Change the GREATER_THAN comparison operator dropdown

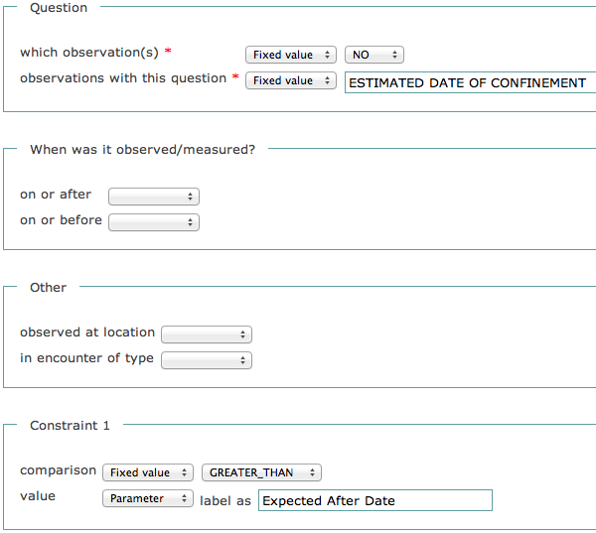pos(261,473)
